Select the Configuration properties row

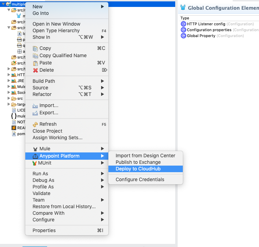[x=209, y=30]
